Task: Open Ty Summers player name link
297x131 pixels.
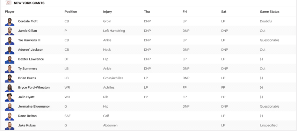Action: pyautogui.click(x=28, y=68)
